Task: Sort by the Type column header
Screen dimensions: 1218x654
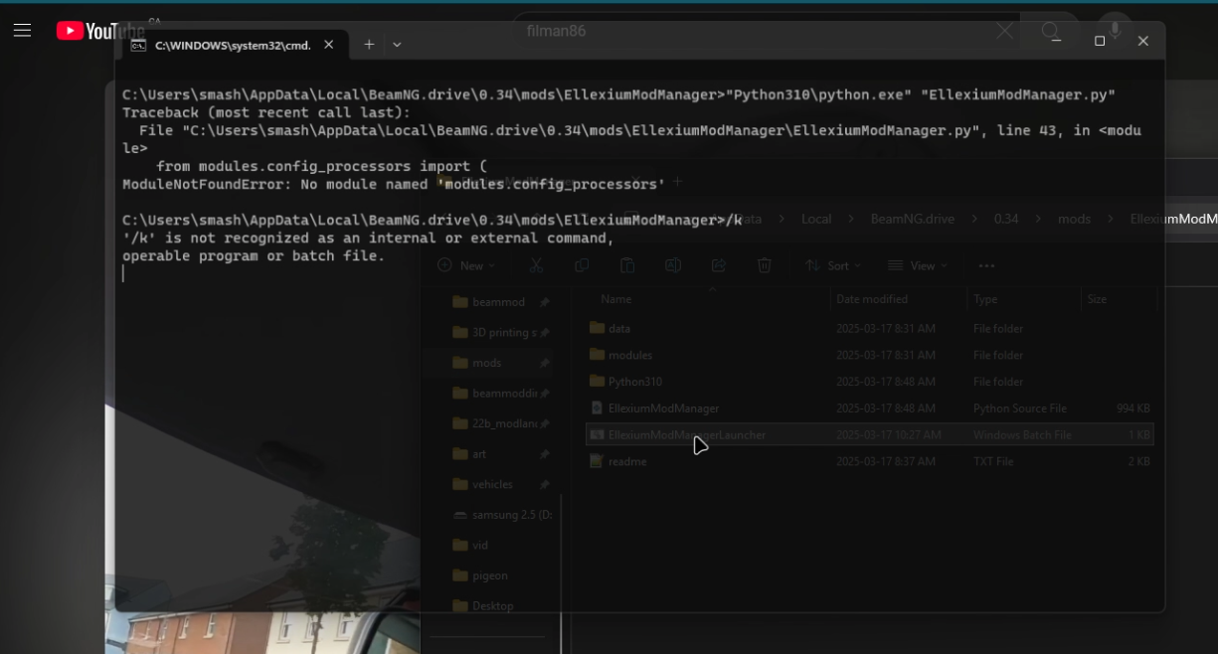Action: point(984,299)
